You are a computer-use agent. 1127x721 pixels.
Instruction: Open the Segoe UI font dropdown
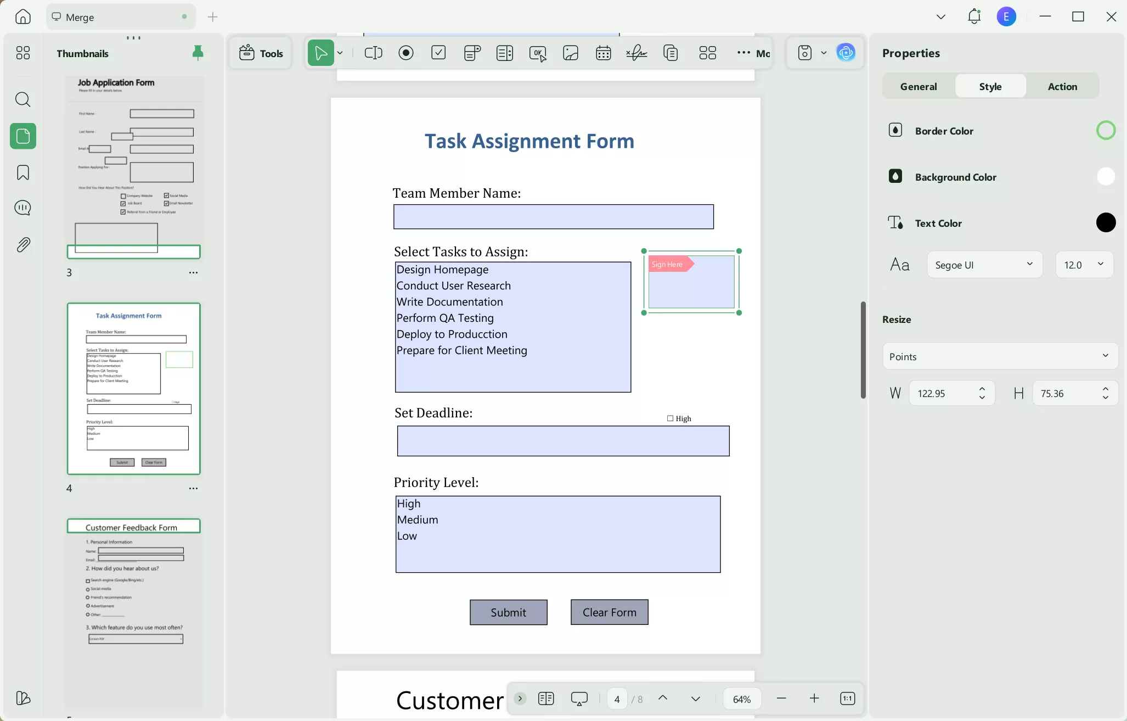click(x=984, y=265)
